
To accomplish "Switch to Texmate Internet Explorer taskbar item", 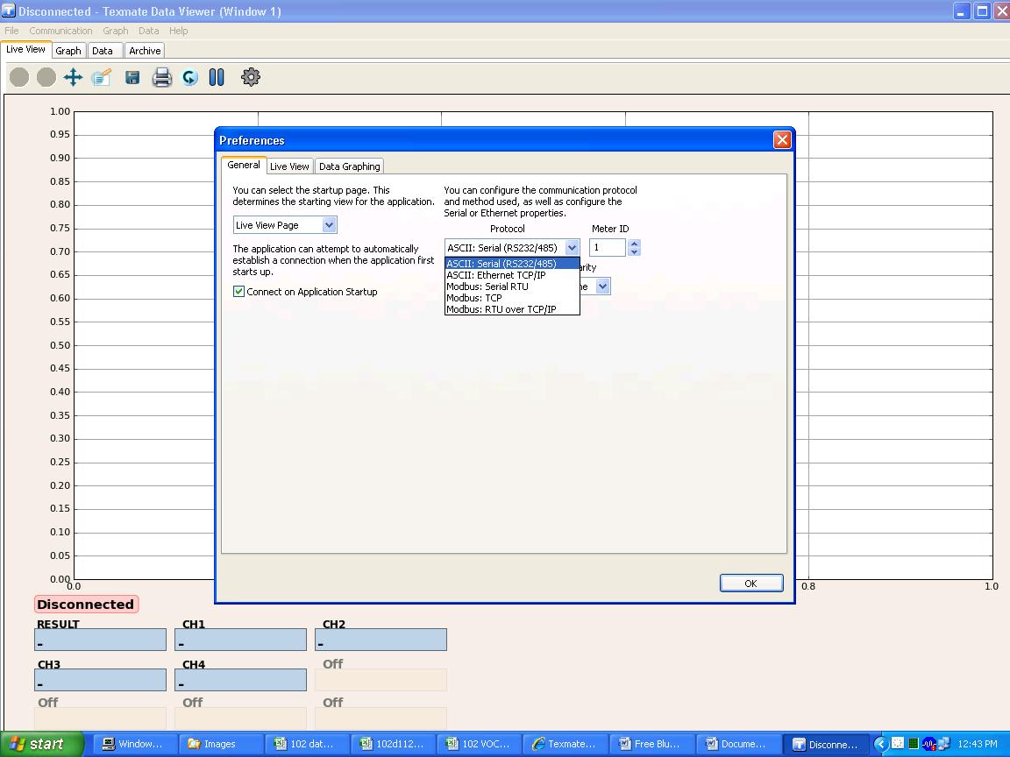I will 564,744.
